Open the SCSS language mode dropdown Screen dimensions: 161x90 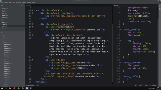[x=146, y=85]
